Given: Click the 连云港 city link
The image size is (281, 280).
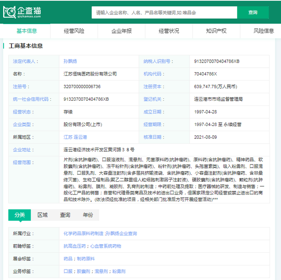Looking at the screenshot, I should coord(80,137).
